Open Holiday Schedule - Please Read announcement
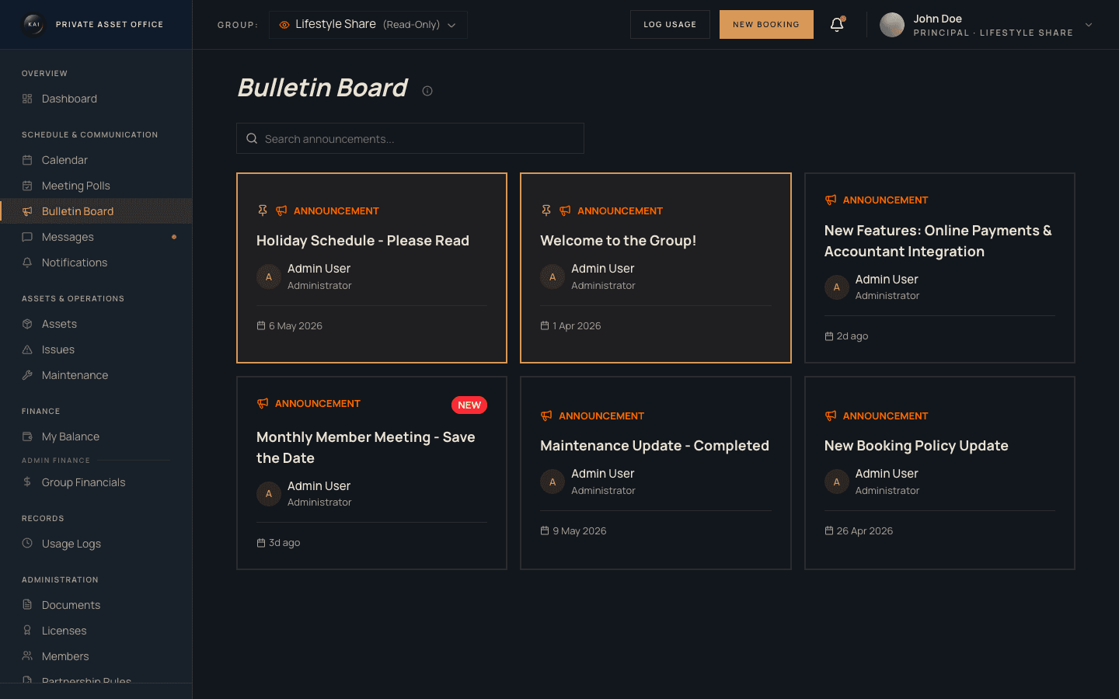 (371, 268)
